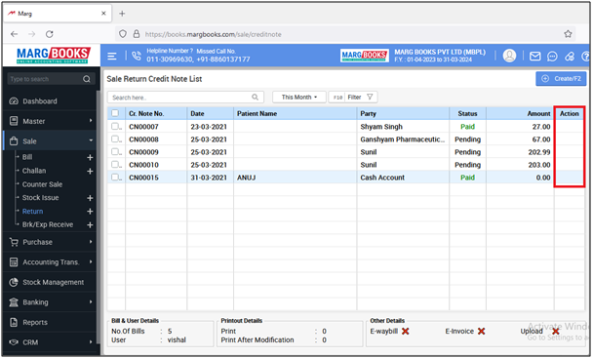Screen dimensions: 593x358
Task: Tick checkbox for credit note CN00008
Action: (115, 139)
